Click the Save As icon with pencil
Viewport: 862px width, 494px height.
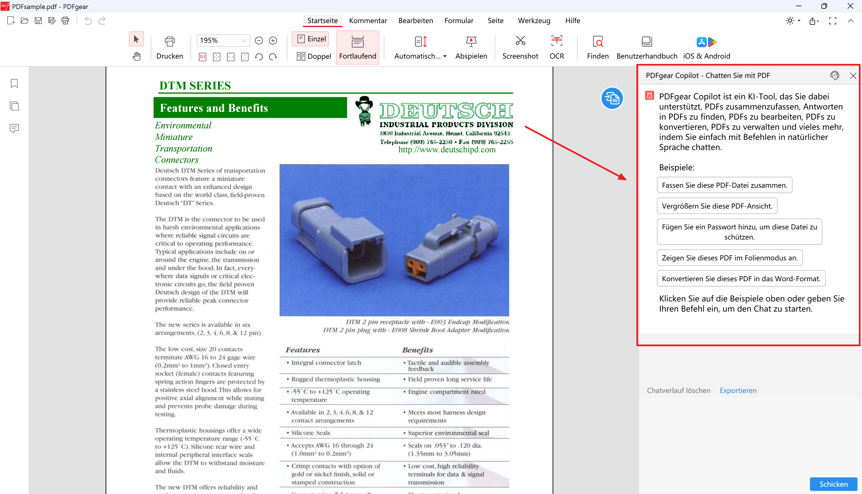tap(52, 21)
